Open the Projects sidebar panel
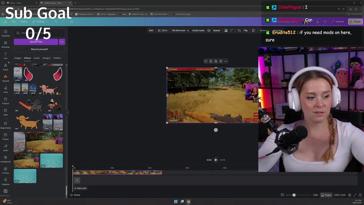Viewport: 364px width, 205px height. [x=5, y=101]
